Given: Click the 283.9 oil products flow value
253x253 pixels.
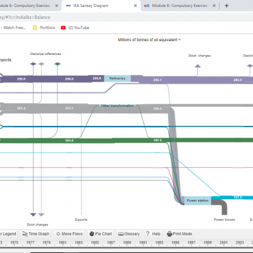Looking at the screenshot, I should click(x=238, y=80).
